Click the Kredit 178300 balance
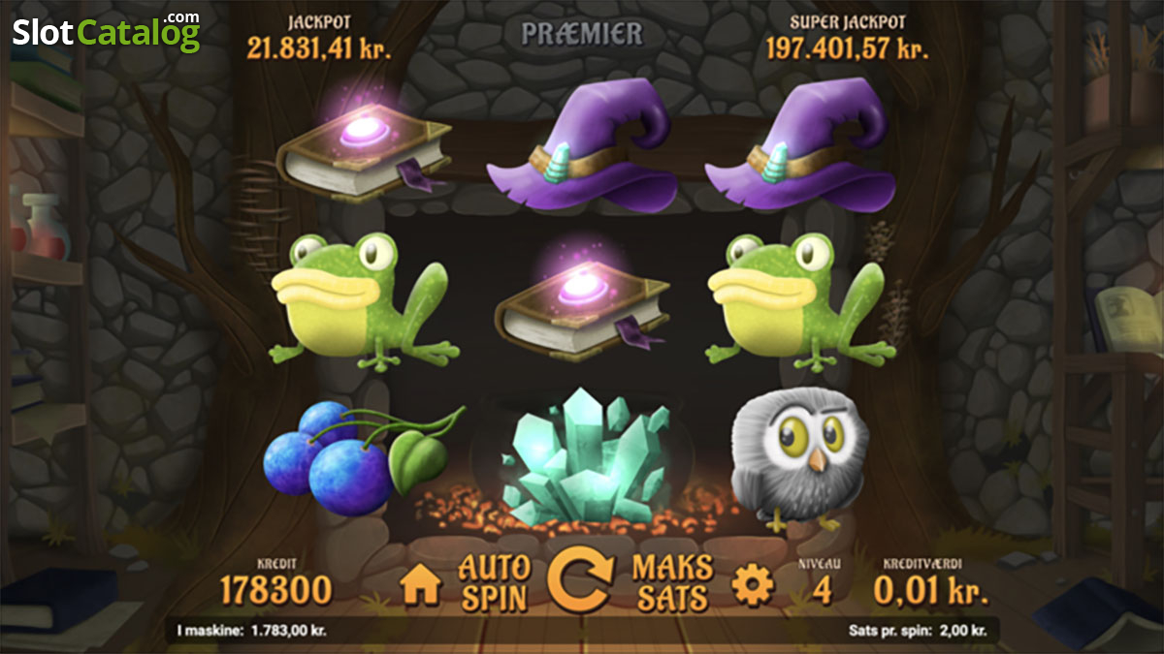The image size is (1164, 654). (x=275, y=589)
